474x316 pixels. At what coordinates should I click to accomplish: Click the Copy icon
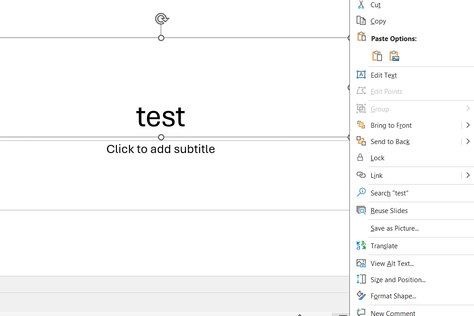(361, 20)
